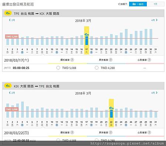Go to next month 4月 in TPE→KIX chart

(154, 20)
